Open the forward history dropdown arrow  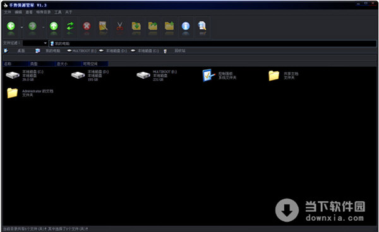pos(43,27)
